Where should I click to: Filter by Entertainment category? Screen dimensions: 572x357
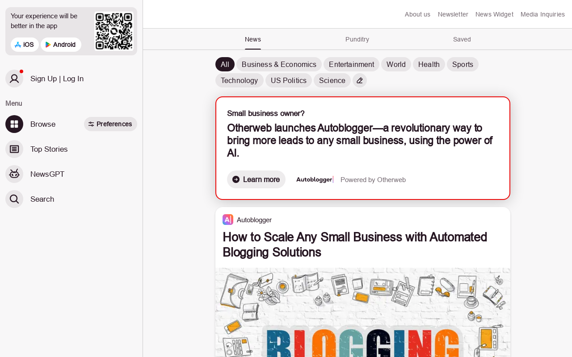pyautogui.click(x=351, y=64)
